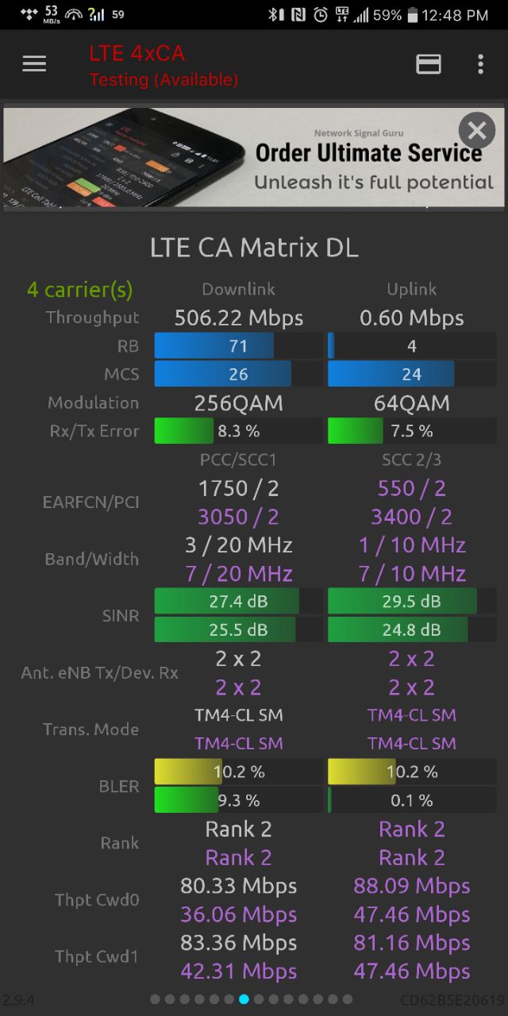Tap the LTE 4xCA title text
Viewport: 508px width, 1016px height.
click(x=137, y=53)
